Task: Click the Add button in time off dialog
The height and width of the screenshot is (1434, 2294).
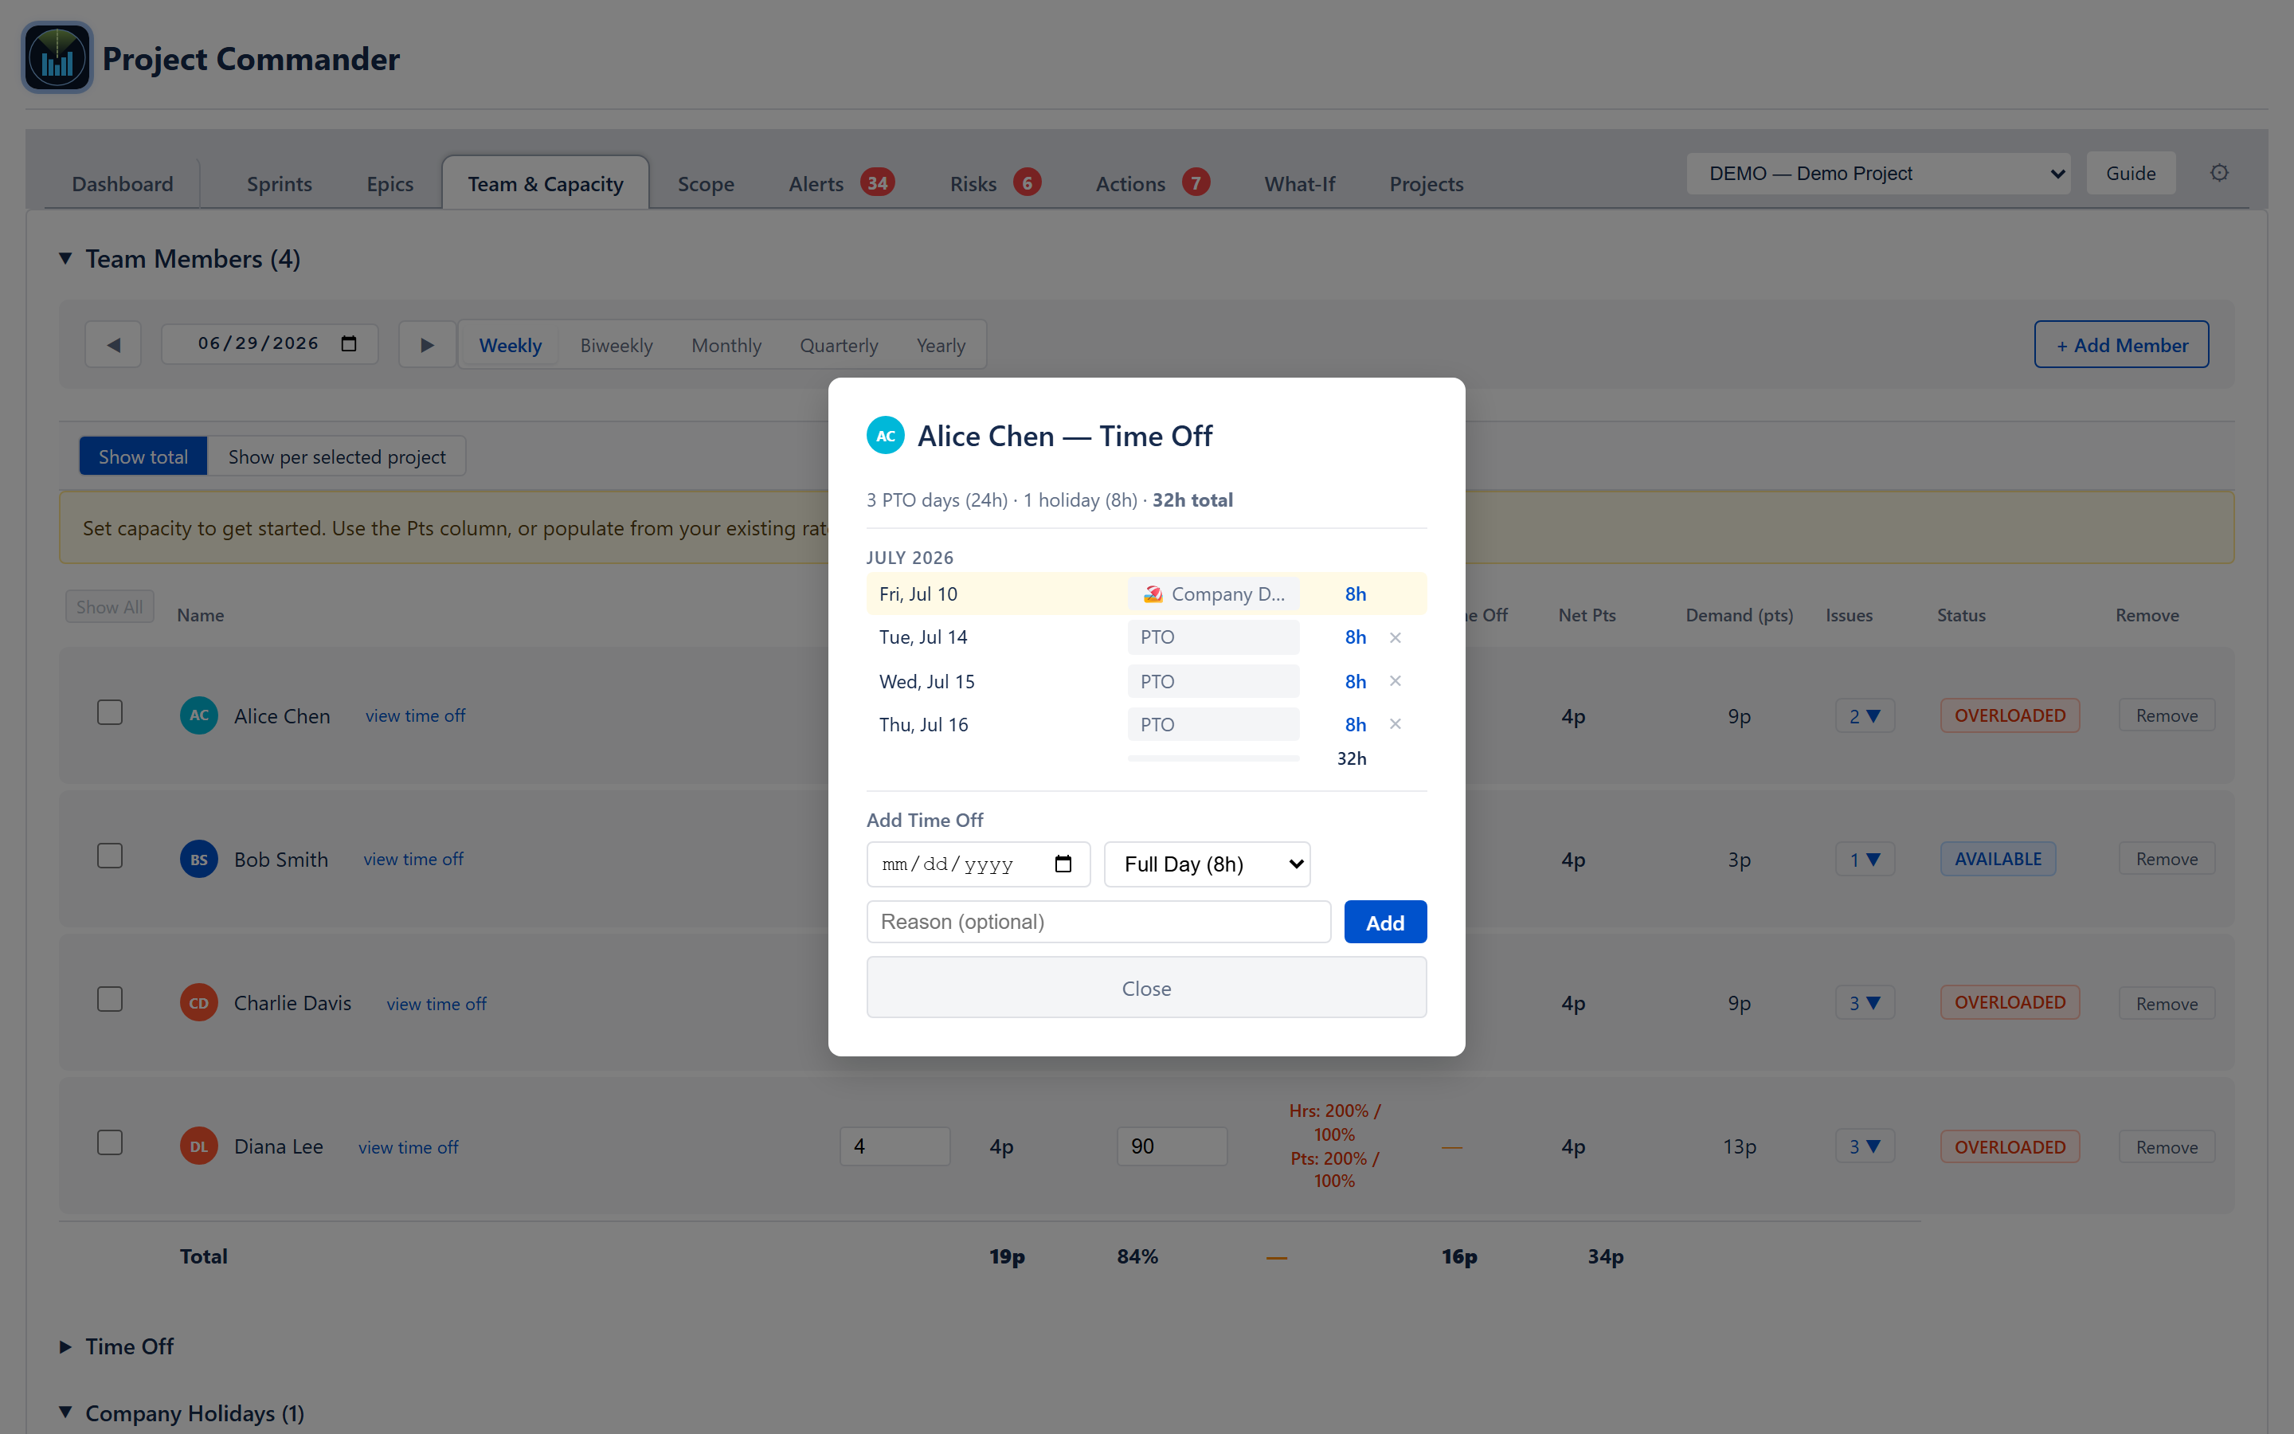Action: tap(1385, 922)
